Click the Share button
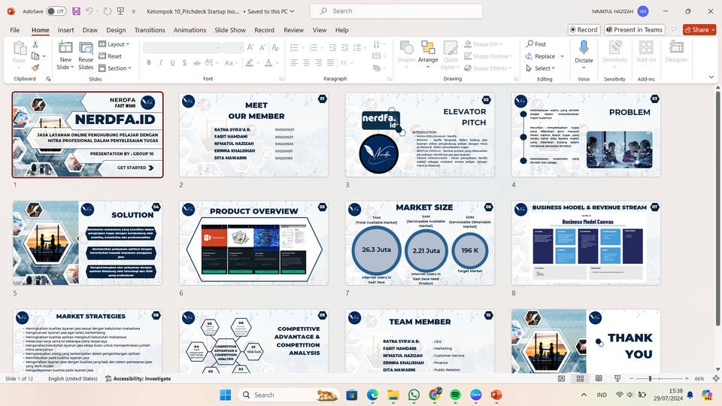The width and height of the screenshot is (722, 406). tap(699, 29)
